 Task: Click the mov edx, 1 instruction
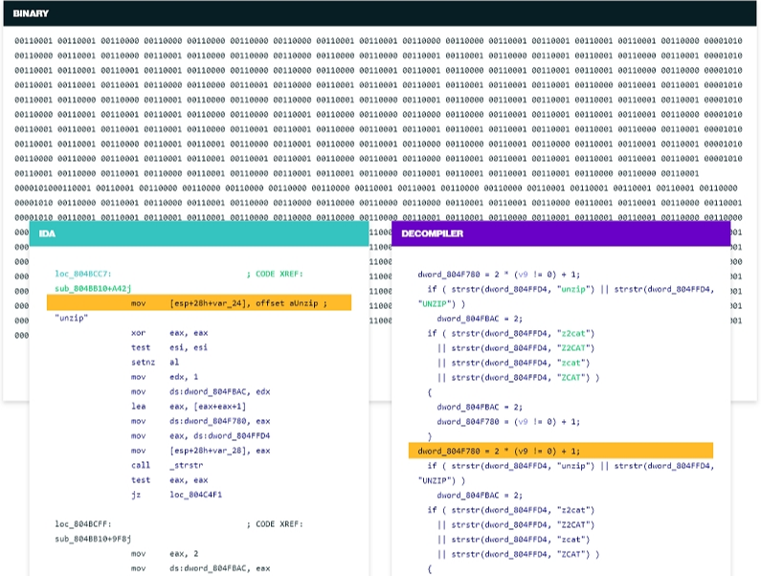coord(165,377)
